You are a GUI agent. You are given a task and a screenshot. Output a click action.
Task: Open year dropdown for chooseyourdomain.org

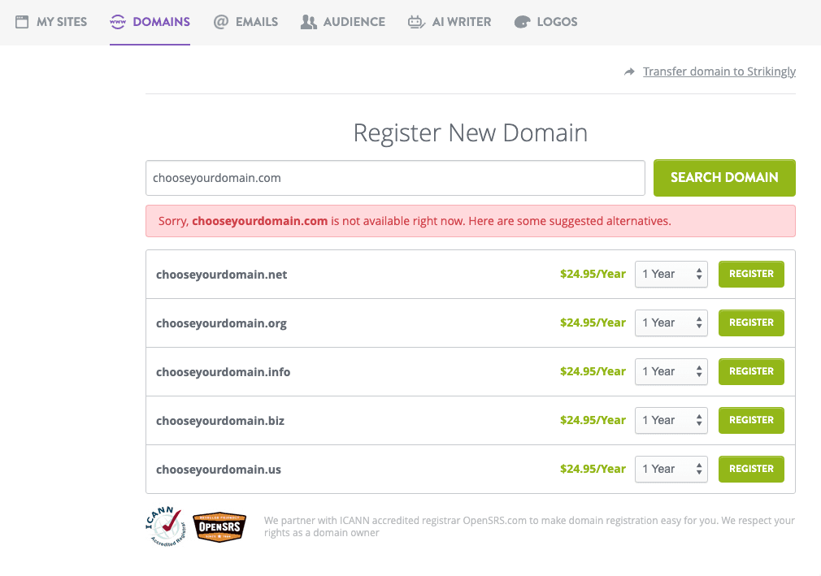[x=671, y=323]
